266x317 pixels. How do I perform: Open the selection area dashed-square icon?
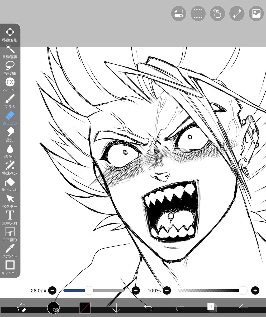click(198, 13)
